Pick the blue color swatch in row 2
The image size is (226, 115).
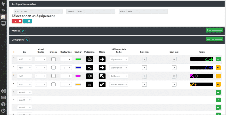pyautogui.click(x=78, y=68)
